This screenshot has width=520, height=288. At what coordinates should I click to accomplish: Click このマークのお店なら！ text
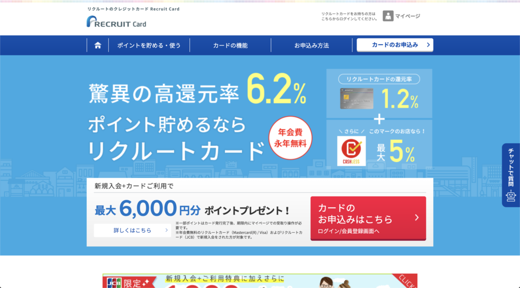(x=397, y=132)
